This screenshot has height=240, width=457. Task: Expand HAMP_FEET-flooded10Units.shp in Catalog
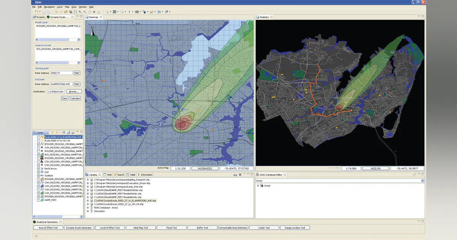click(x=88, y=190)
